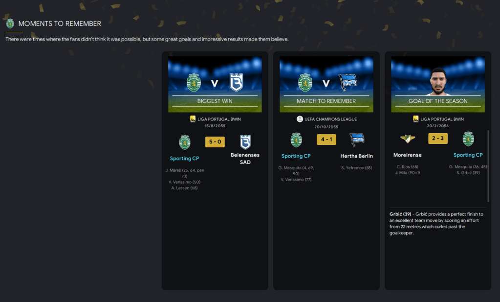This screenshot has height=302, width=500.
Task: Open the Belenenses SAD team name link
Action: tap(245, 159)
